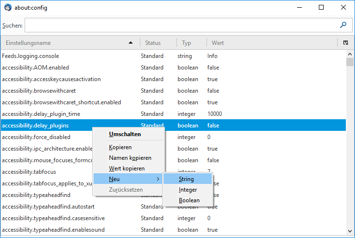Click the search magnifier icon
Screen dimensions: 355x238
click(x=343, y=25)
